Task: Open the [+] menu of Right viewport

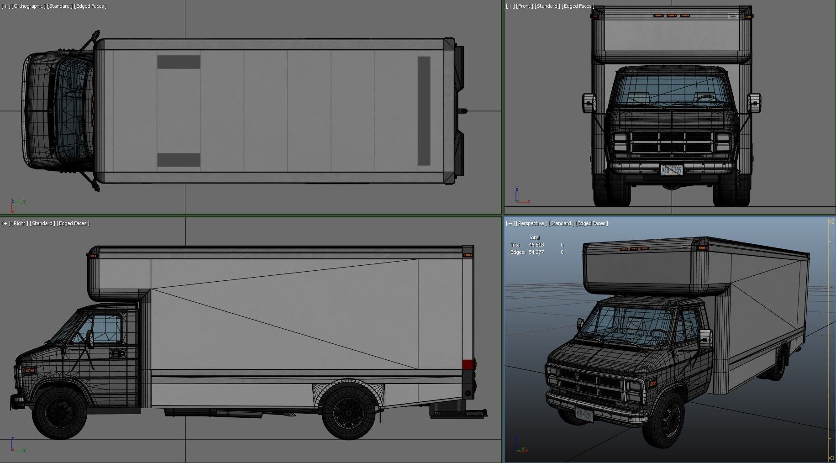Action: 5,223
